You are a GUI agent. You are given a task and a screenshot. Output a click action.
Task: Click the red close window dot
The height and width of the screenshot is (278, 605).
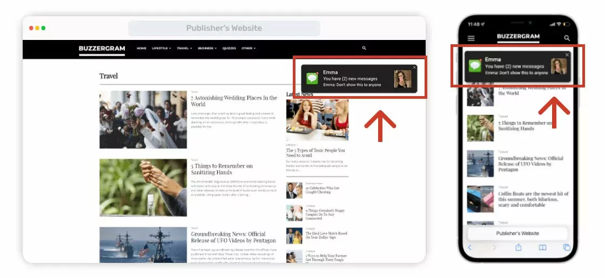31,28
